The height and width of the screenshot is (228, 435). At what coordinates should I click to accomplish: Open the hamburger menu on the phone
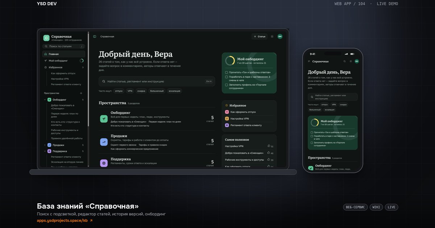[x=309, y=62]
